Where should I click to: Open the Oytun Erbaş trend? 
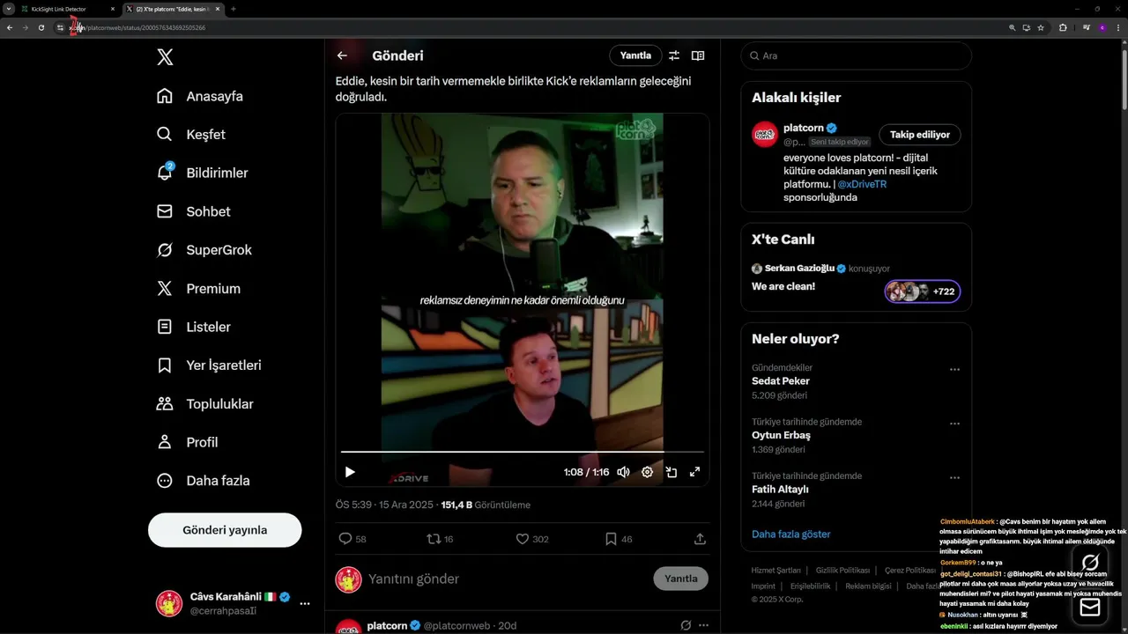(781, 435)
